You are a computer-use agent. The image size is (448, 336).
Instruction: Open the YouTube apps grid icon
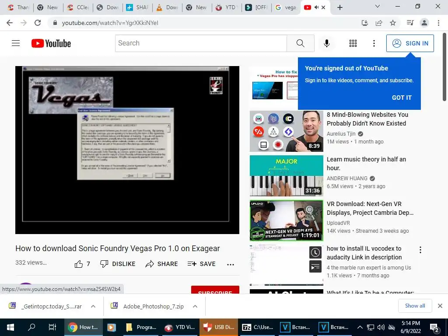[x=353, y=43]
